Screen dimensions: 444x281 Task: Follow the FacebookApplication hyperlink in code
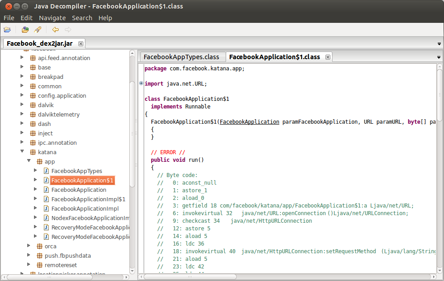(x=249, y=121)
